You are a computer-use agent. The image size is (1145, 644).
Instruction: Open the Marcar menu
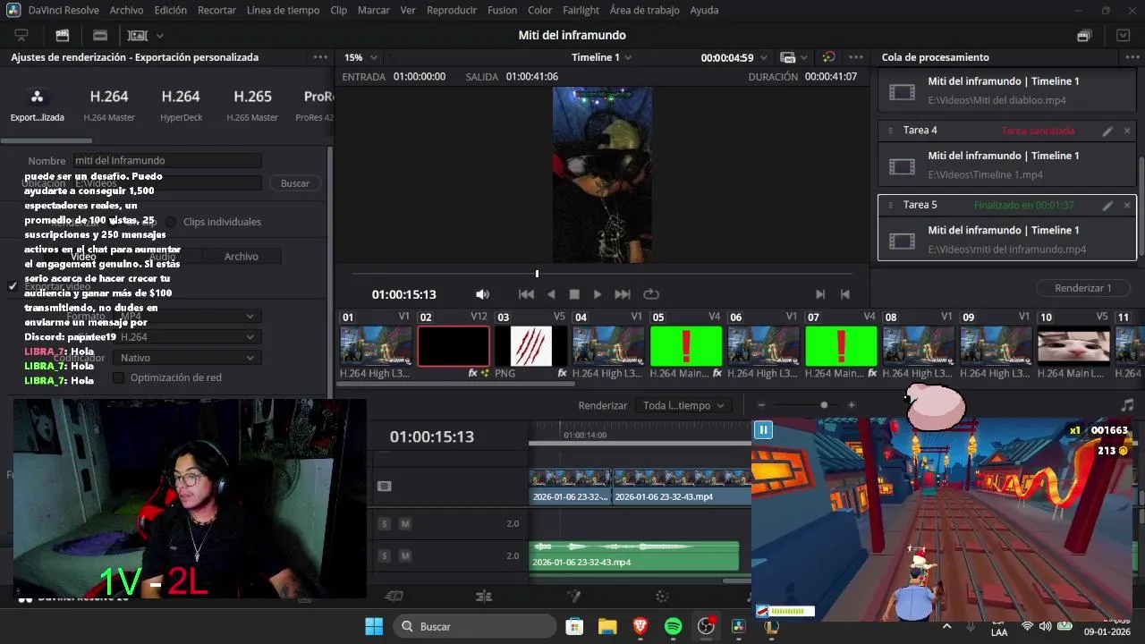[x=373, y=10]
